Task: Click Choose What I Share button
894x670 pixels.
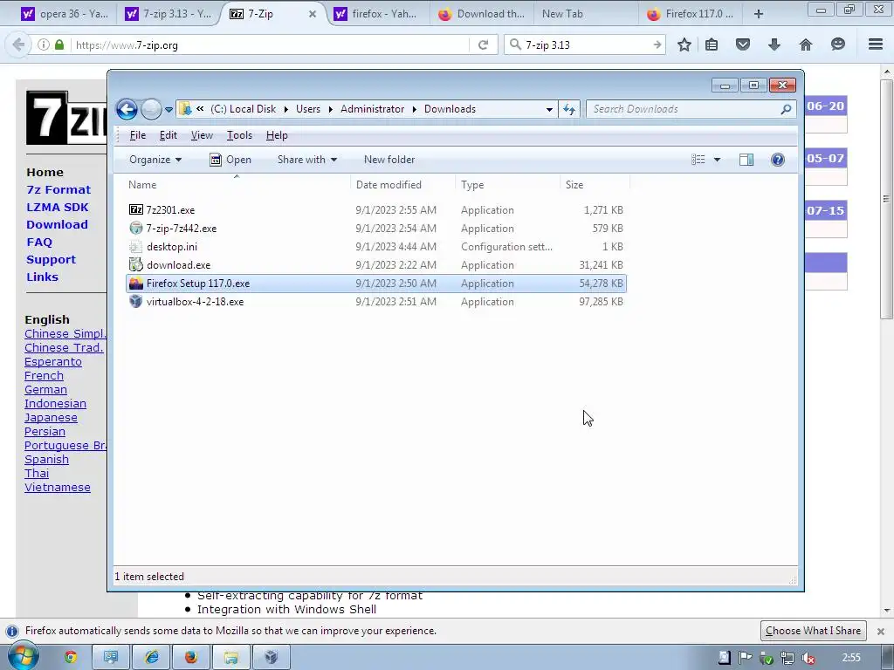Action: [x=813, y=631]
